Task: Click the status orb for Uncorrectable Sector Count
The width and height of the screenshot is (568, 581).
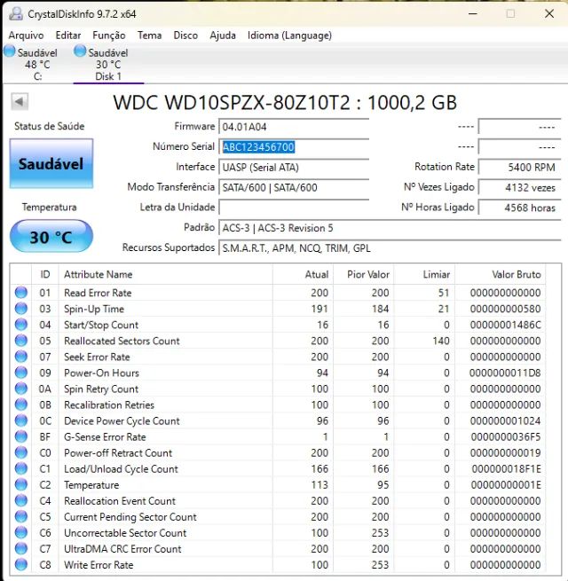Action: pos(21,532)
